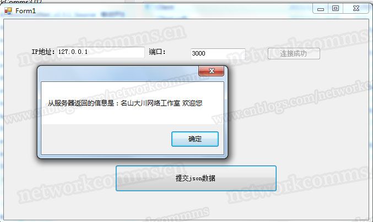Close the message dialog with red X
The image size is (373, 222).
[x=211, y=71]
